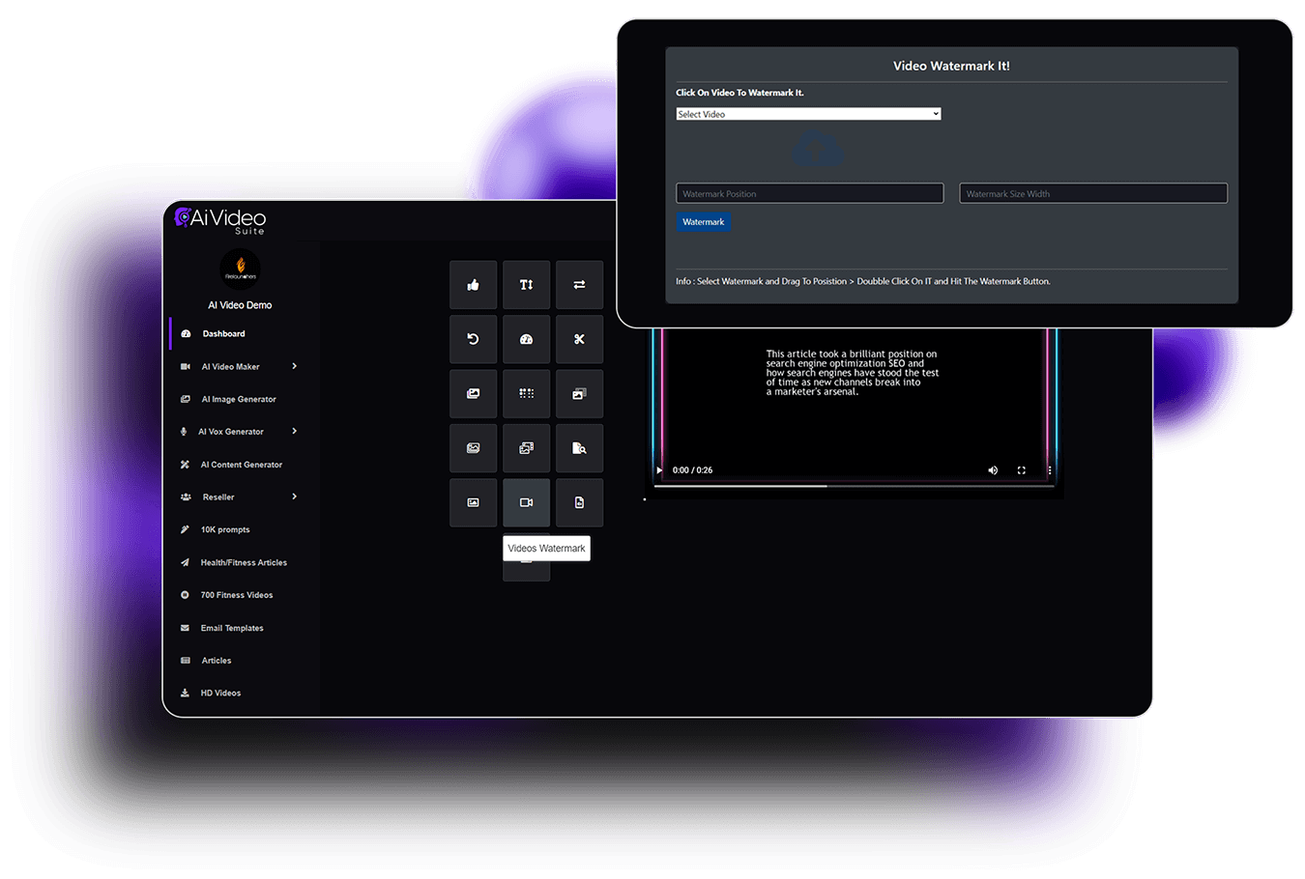Open the file search tool tile
Viewport: 1305px width, 879px height.
coord(579,448)
